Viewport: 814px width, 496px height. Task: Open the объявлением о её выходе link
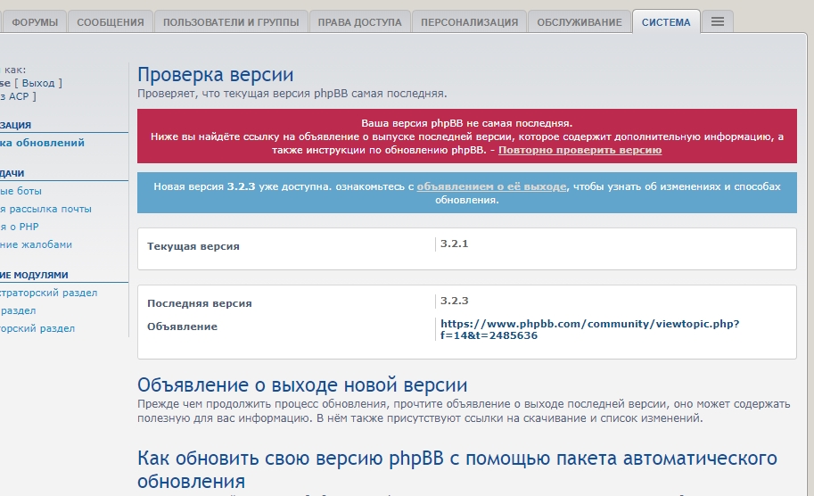(491, 186)
